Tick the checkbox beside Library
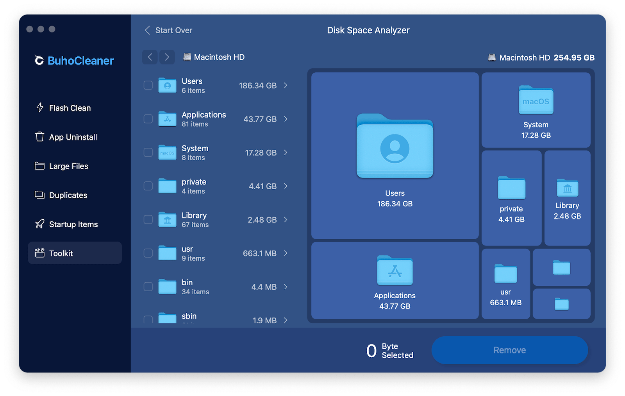This screenshot has height=396, width=625. (x=148, y=219)
